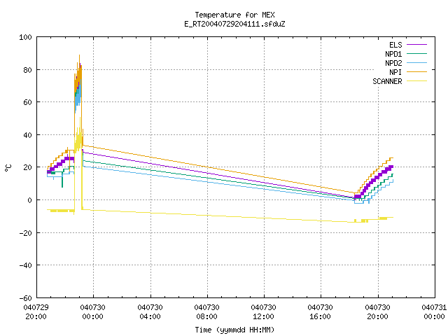Click the °C y-axis unit label
The height and width of the screenshot is (336, 448).
click(8, 168)
